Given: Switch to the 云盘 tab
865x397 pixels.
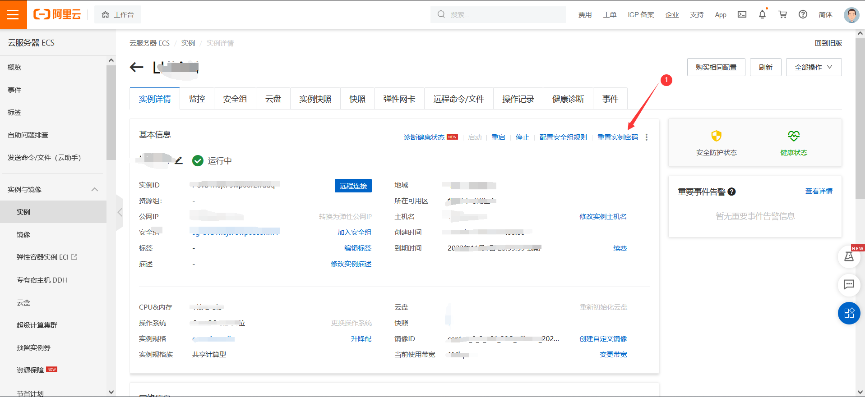Looking at the screenshot, I should coord(273,99).
